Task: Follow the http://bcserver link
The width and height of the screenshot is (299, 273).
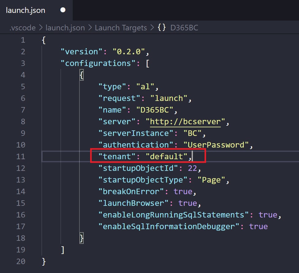Action: click(185, 121)
